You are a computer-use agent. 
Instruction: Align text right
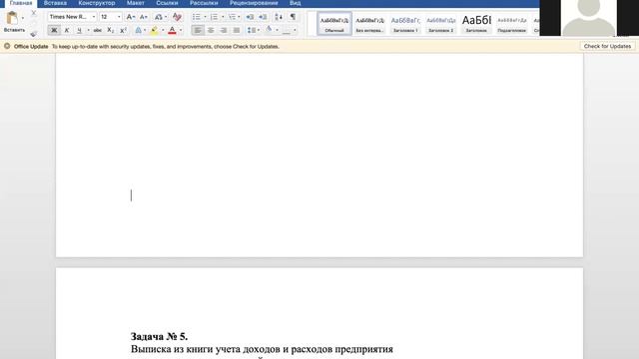point(224,30)
